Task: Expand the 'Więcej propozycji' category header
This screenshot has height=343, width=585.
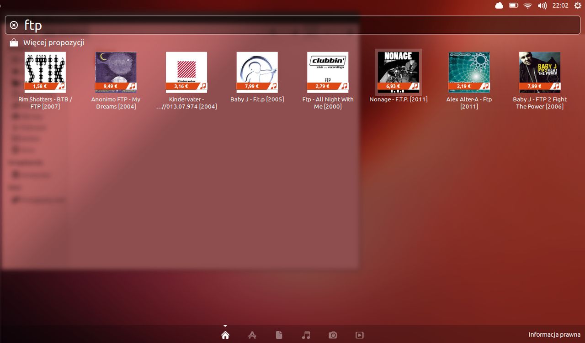Action: tap(53, 43)
